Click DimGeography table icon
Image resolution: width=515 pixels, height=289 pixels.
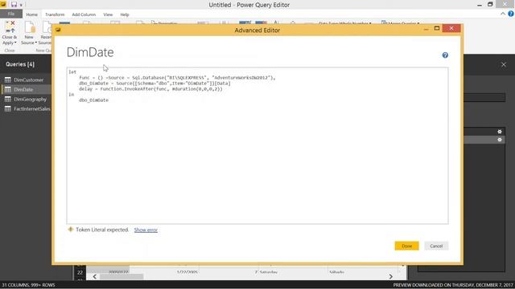tap(8, 100)
